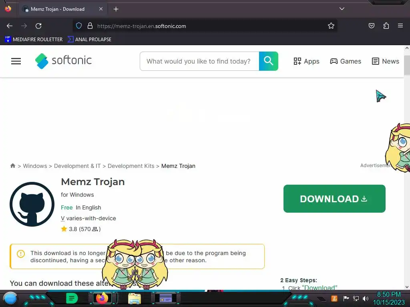Viewport: 410px width, 307px height.
Task: Reload the current page
Action: (38, 26)
